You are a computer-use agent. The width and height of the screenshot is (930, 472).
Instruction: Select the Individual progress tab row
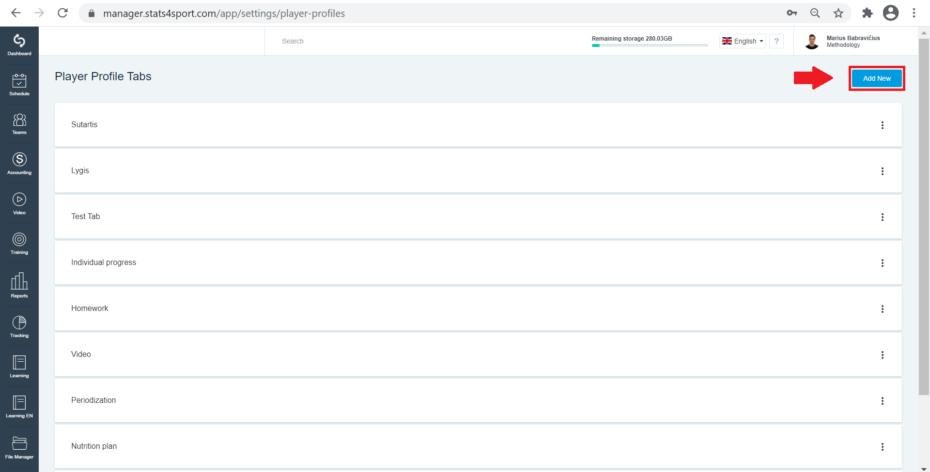click(478, 263)
